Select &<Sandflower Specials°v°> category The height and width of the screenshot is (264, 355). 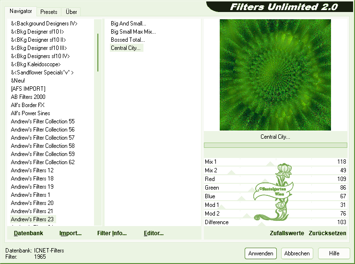point(42,72)
